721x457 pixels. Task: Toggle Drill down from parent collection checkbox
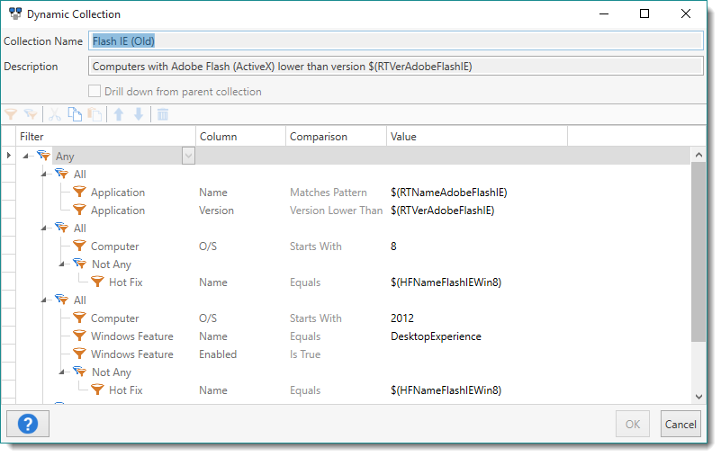[95, 92]
